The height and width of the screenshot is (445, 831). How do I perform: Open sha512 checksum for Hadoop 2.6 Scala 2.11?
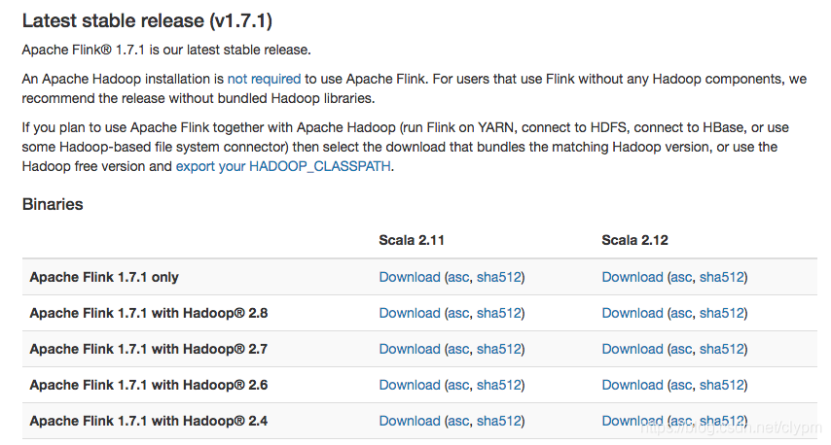(498, 385)
